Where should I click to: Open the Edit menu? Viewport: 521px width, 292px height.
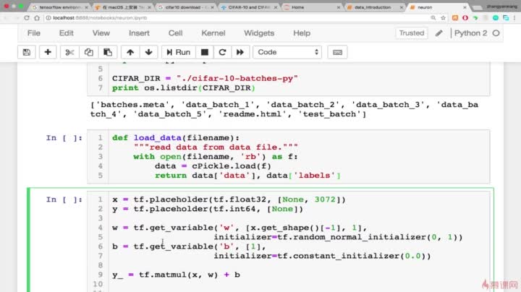click(x=66, y=33)
